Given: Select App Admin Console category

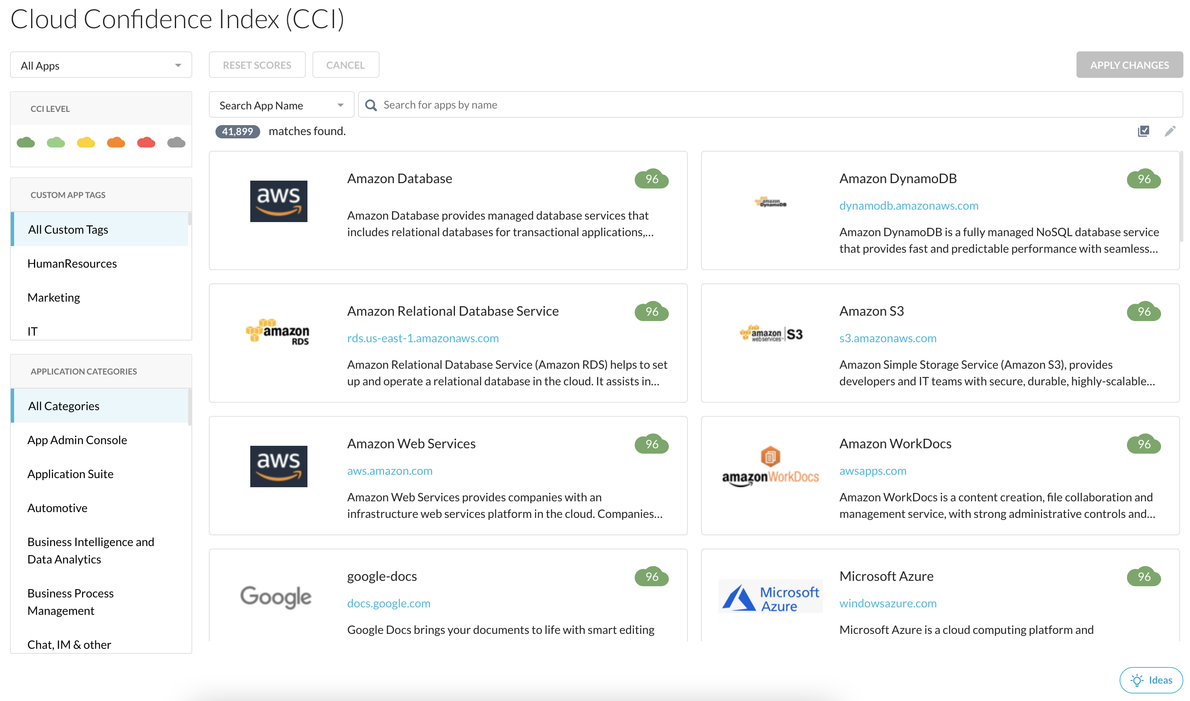Looking at the screenshot, I should pyautogui.click(x=100, y=440).
